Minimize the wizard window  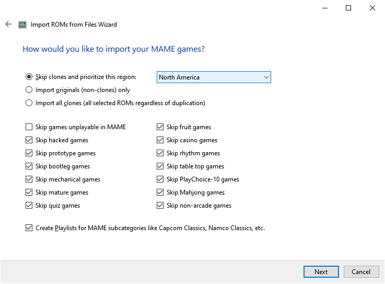coord(325,8)
